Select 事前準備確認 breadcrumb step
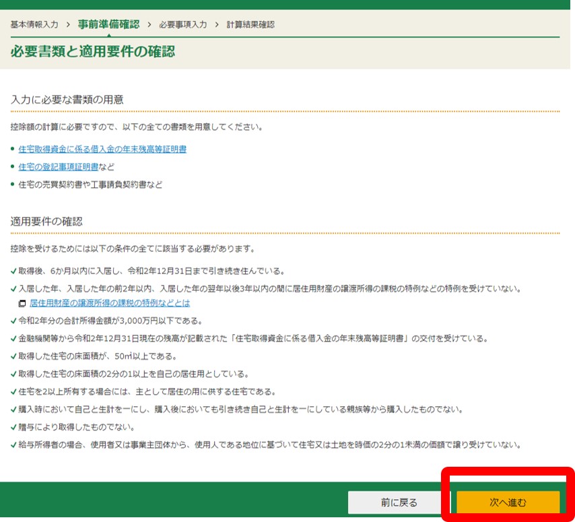 point(108,24)
